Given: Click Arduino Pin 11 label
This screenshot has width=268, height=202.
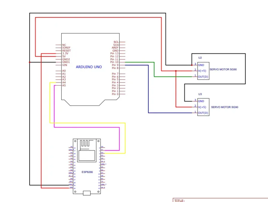Looking at the screenshot, I should pos(114,59).
